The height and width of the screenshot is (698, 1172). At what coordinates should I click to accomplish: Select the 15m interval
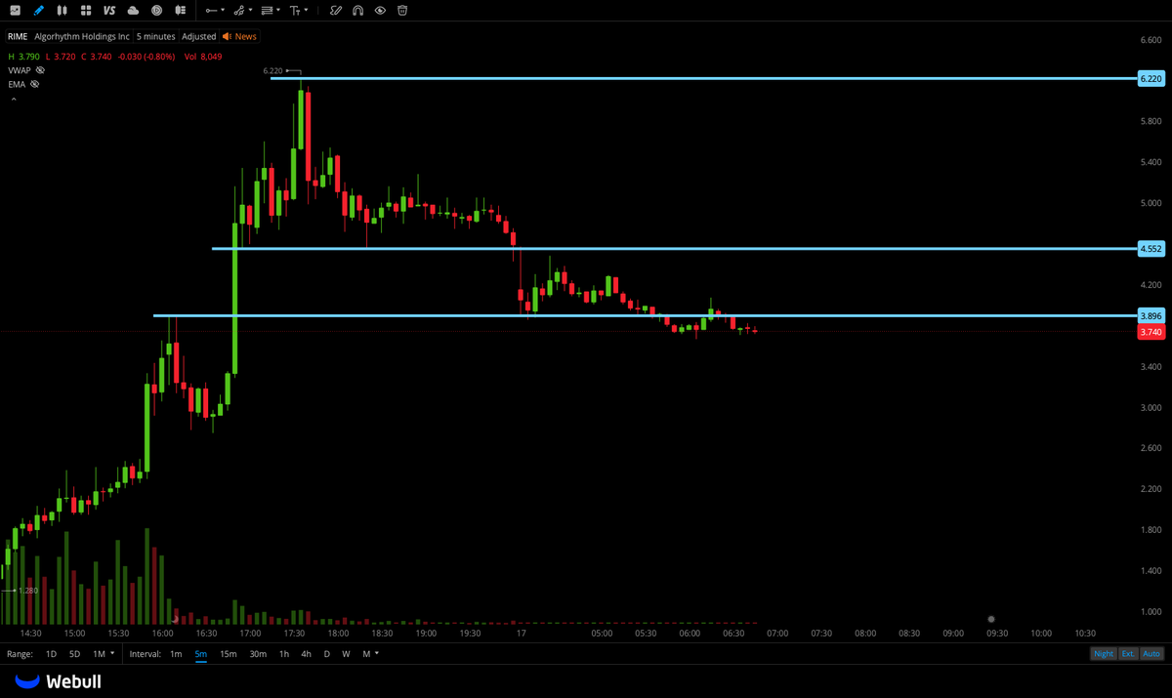[228, 653]
